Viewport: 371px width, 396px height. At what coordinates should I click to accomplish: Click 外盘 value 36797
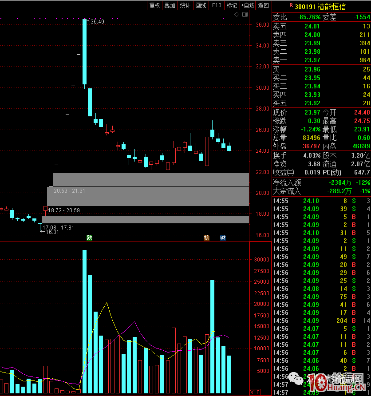312,146
